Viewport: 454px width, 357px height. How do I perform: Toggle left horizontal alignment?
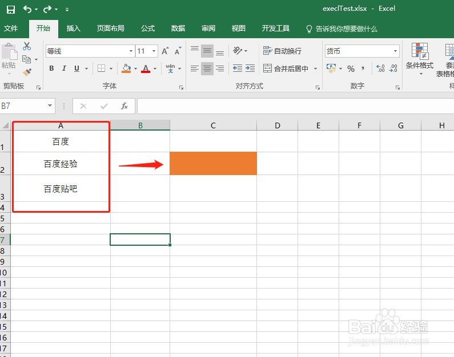195,68
